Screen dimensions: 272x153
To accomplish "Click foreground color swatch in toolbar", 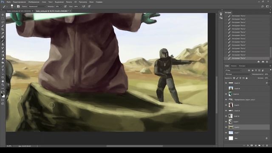I will pos(2,95).
